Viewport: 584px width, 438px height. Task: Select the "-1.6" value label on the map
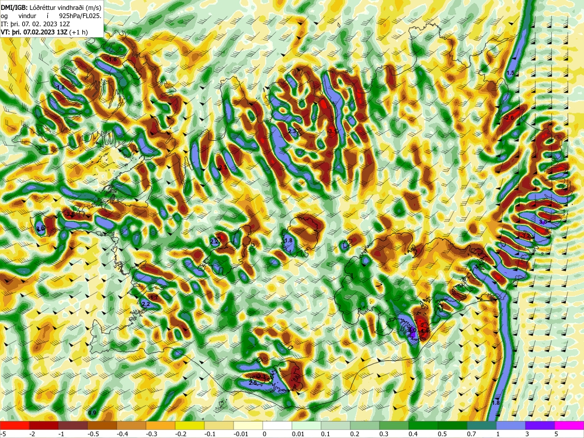click(x=112, y=59)
